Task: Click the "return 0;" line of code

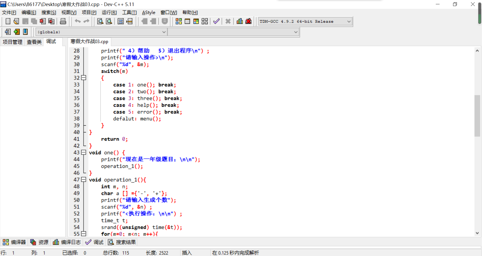Action: [115, 139]
